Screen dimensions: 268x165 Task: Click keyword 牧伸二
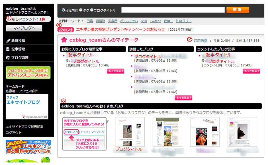(168, 21)
